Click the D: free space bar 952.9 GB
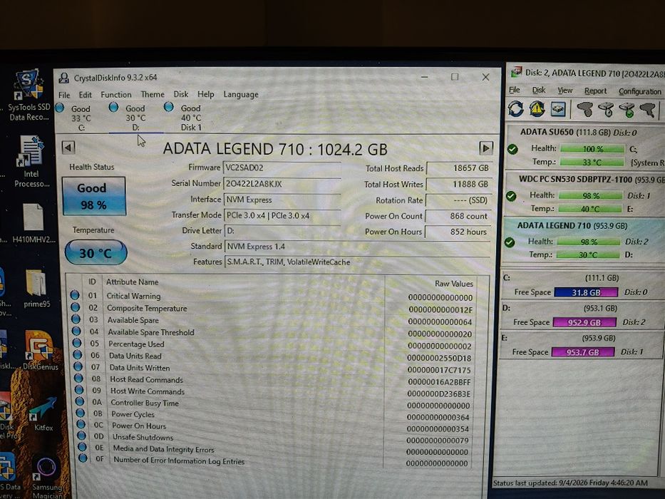 point(584,322)
